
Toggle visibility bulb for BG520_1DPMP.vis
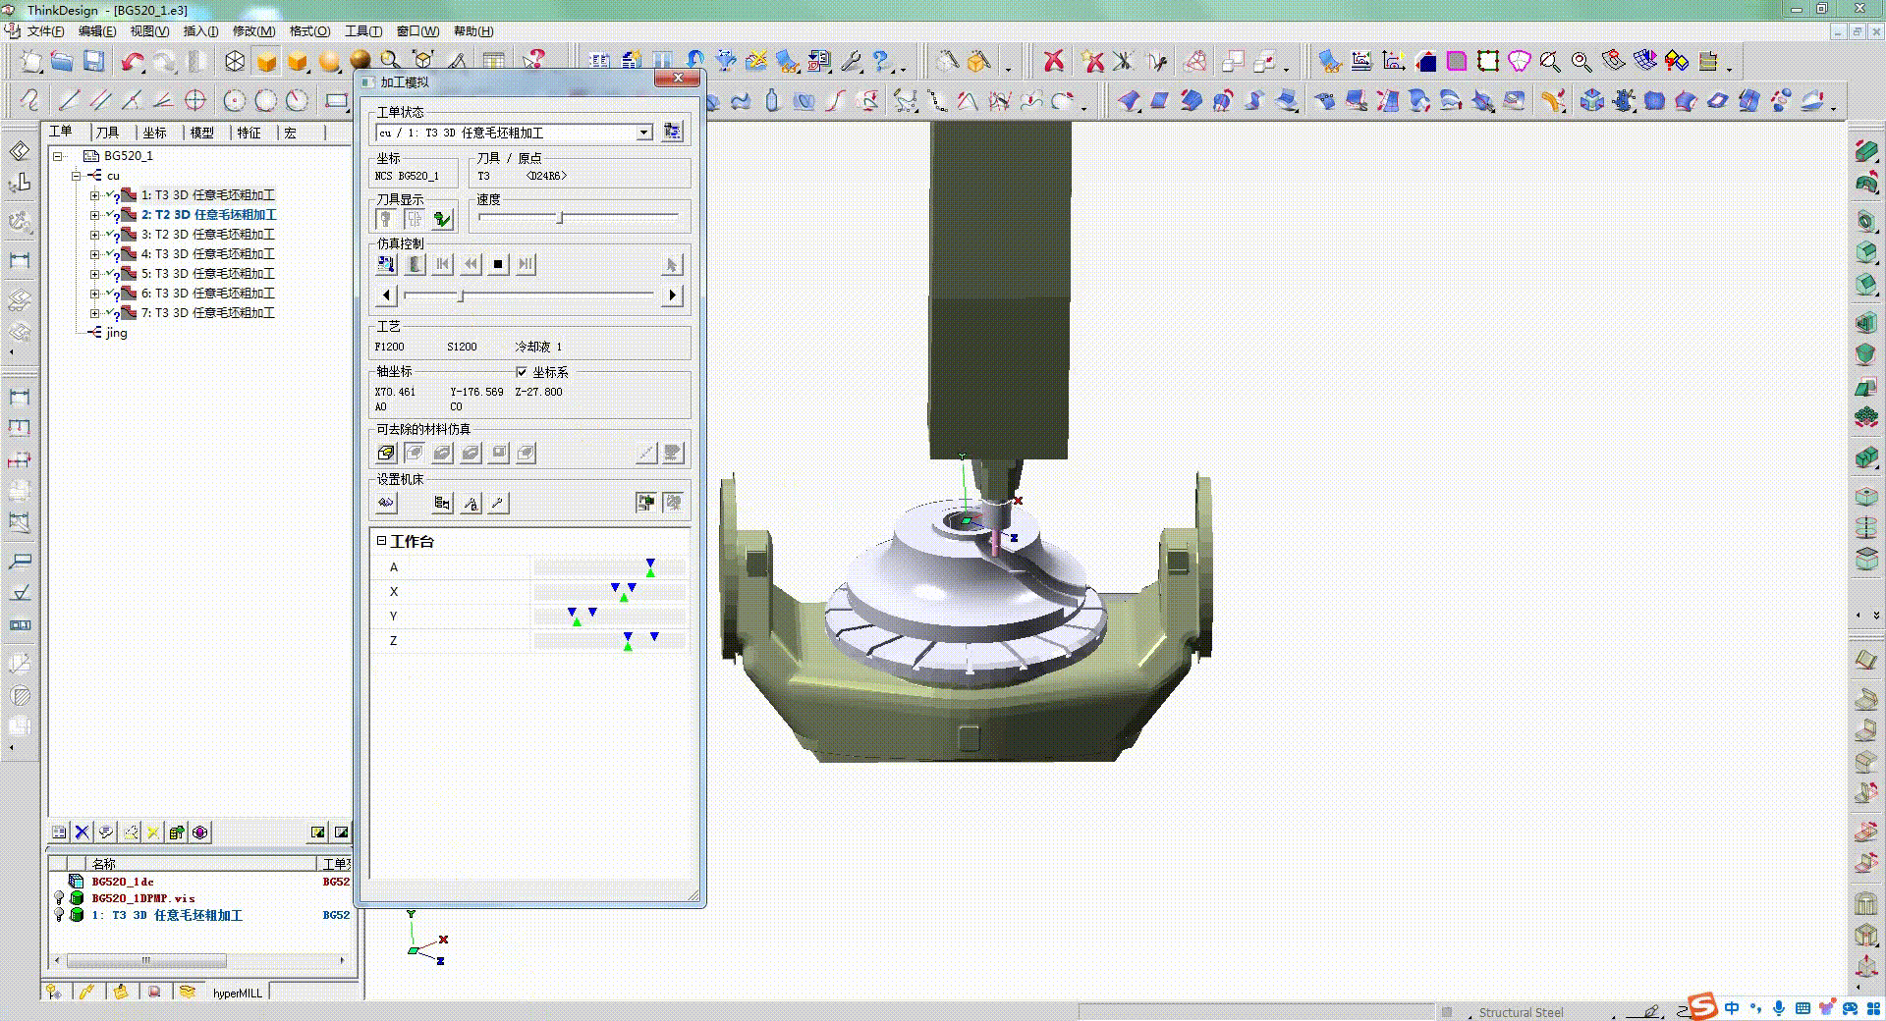(59, 898)
